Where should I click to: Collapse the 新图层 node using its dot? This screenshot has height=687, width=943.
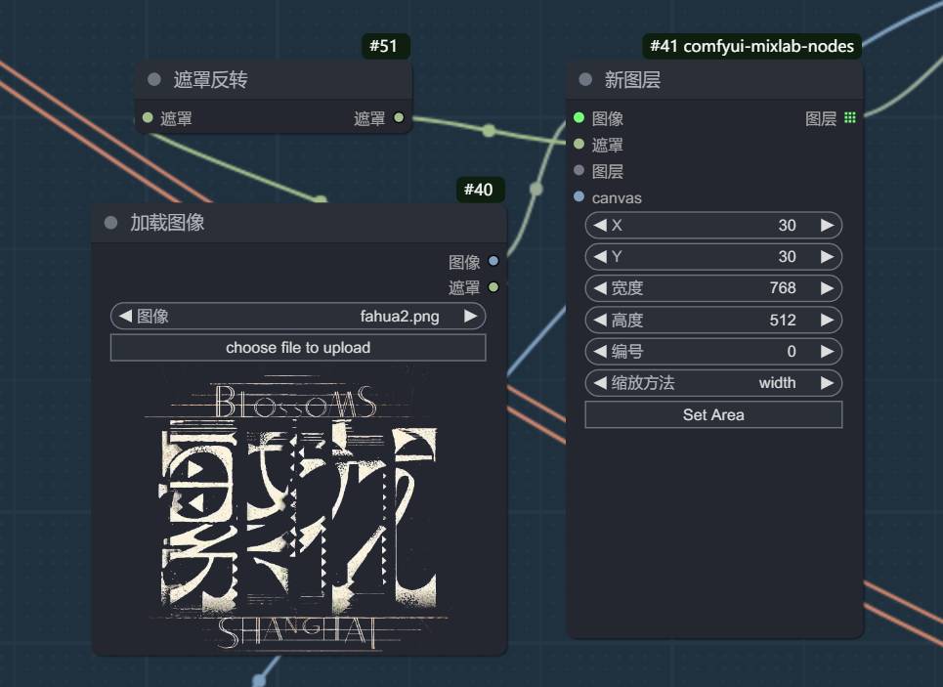pyautogui.click(x=585, y=80)
